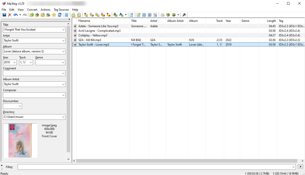Open the Convert menu
Viewport: 305px width, 175px height.
(32, 10)
